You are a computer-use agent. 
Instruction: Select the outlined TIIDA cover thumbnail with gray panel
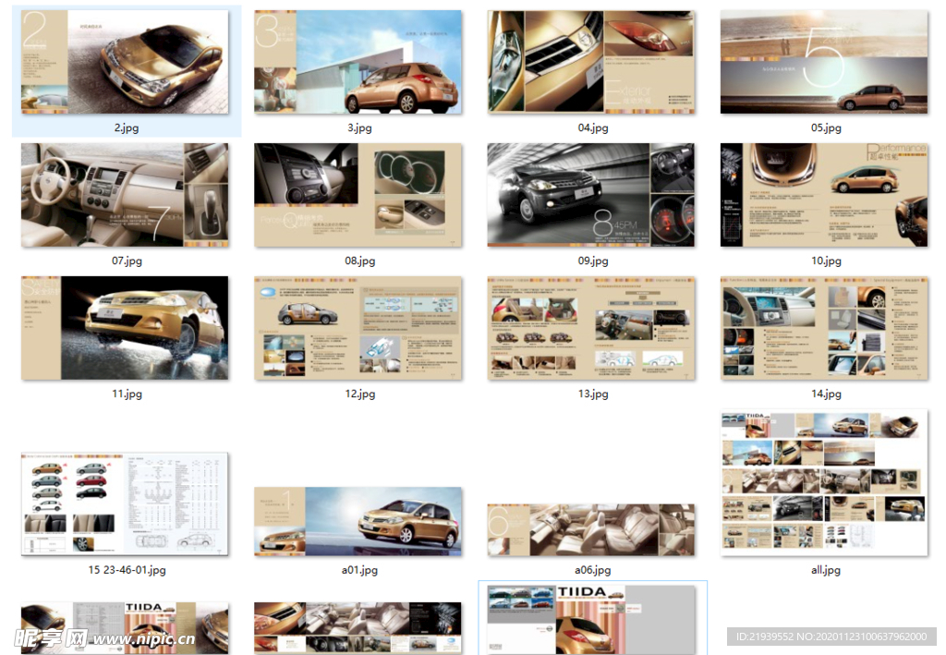pyautogui.click(x=591, y=618)
